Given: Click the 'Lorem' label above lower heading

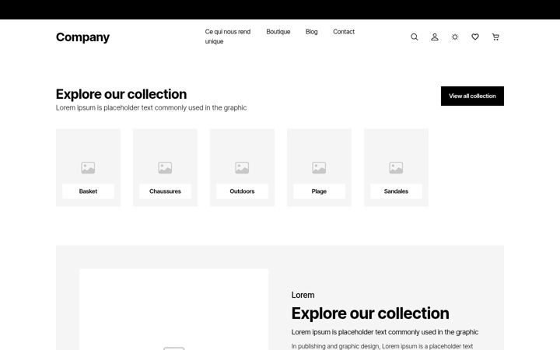Looking at the screenshot, I should pyautogui.click(x=303, y=295).
